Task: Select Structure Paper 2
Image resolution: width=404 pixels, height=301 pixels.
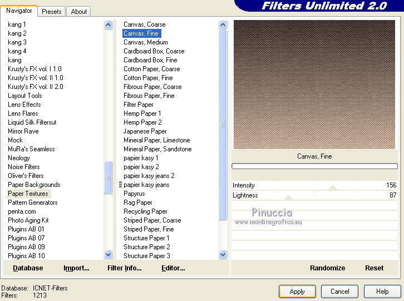Action: click(x=146, y=247)
